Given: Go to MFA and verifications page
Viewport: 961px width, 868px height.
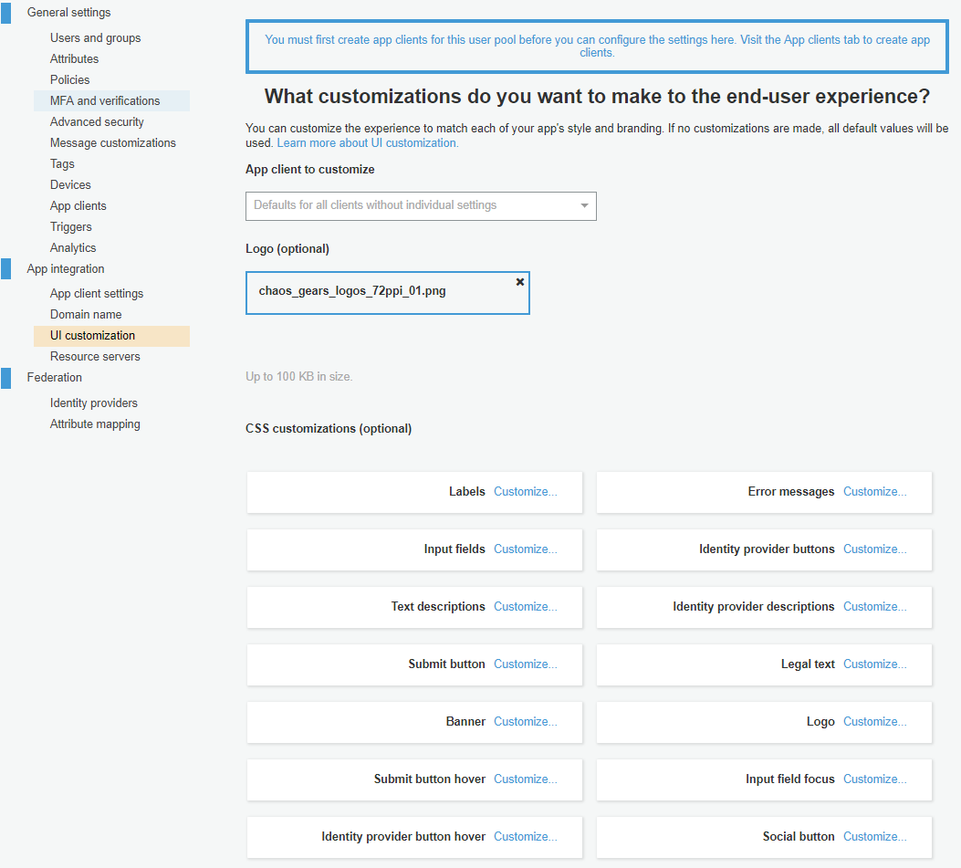Looking at the screenshot, I should [105, 101].
